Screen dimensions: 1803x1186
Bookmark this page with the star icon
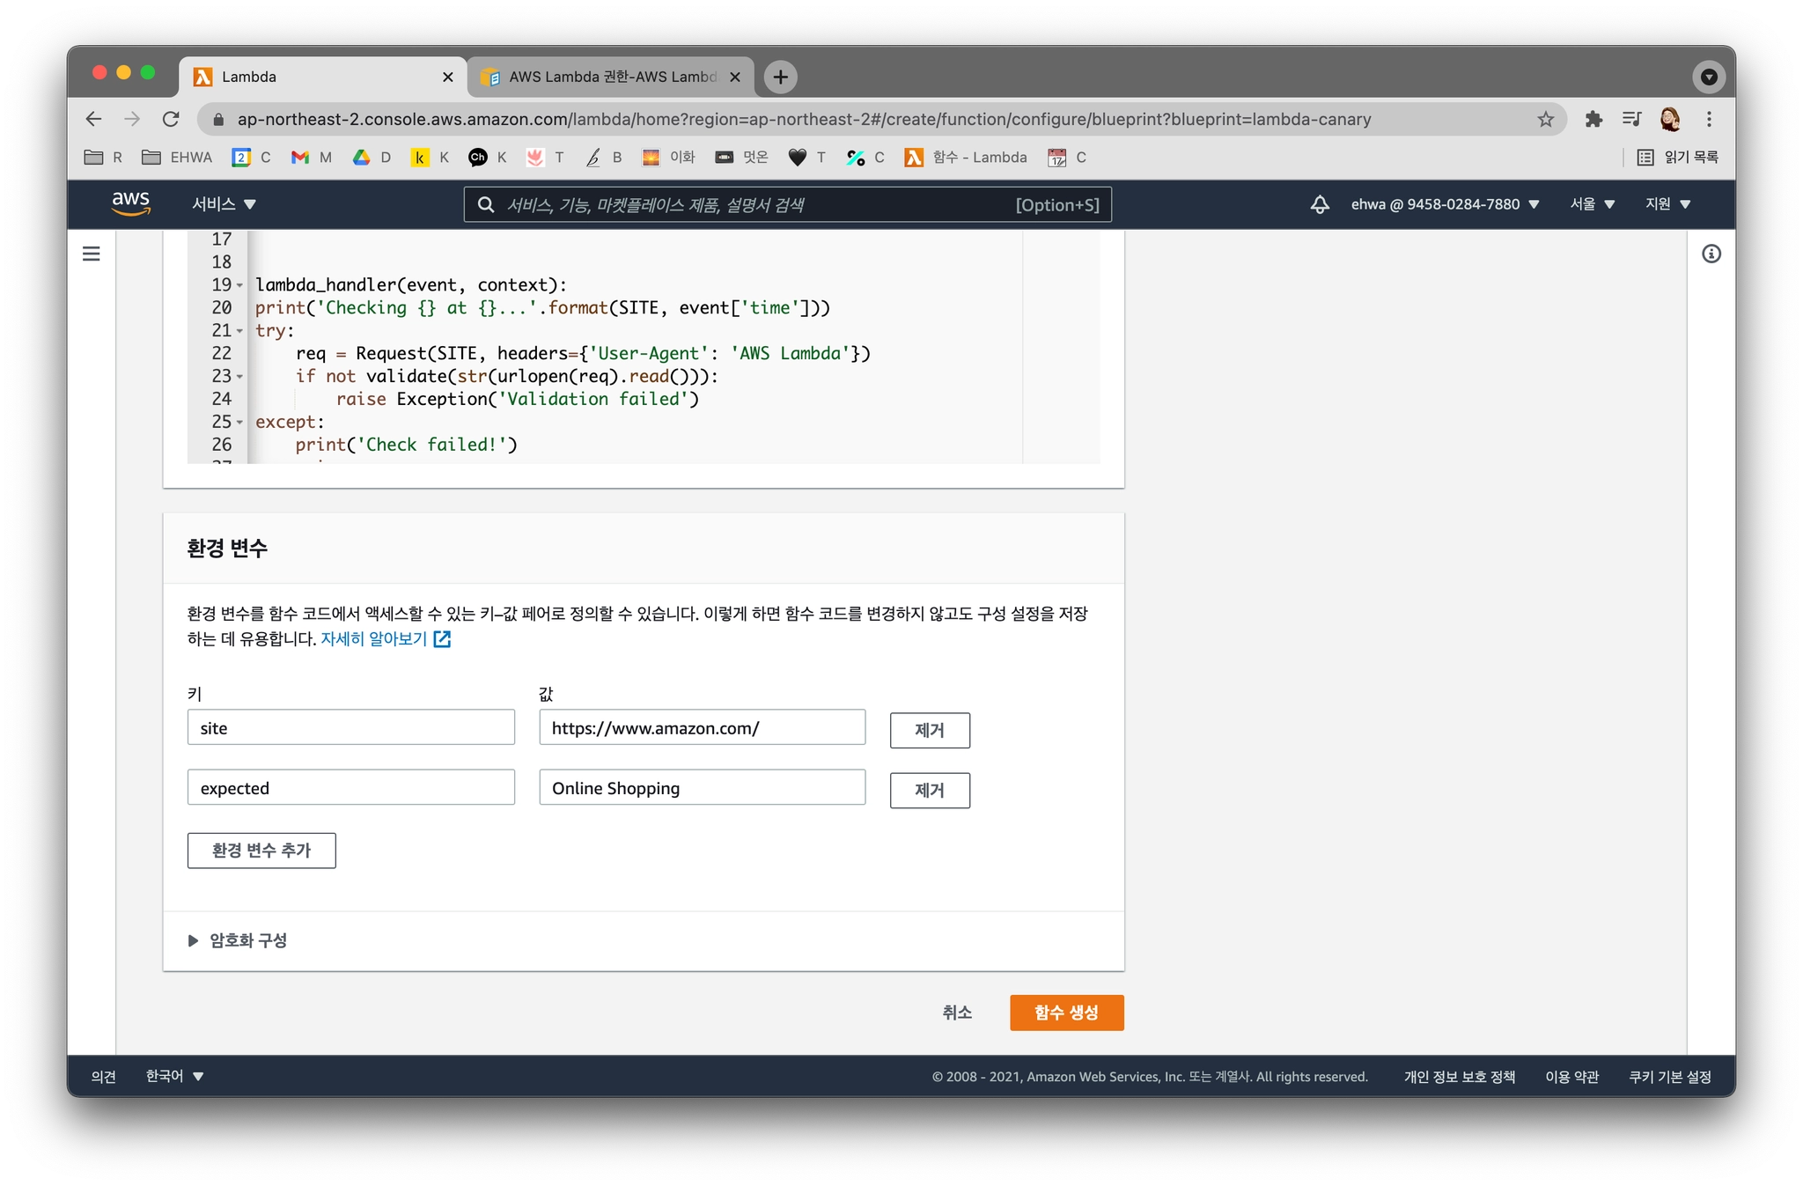[1545, 119]
